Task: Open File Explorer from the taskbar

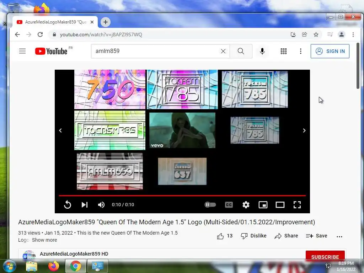Action: (32, 266)
